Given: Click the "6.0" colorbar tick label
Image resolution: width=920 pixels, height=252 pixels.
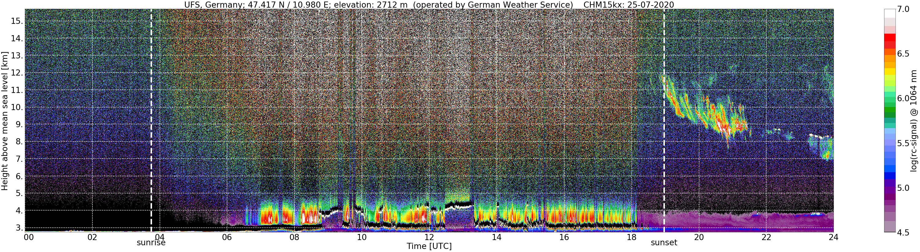Looking at the screenshot, I should (903, 98).
